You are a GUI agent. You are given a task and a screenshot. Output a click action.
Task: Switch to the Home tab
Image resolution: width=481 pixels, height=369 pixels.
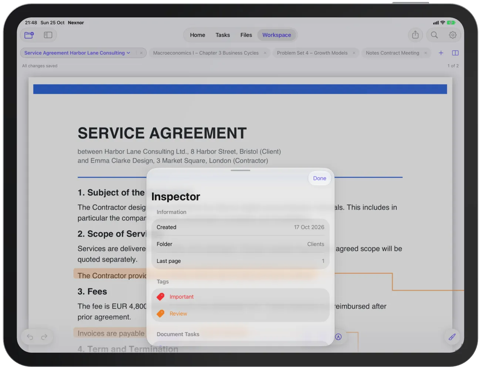198,35
